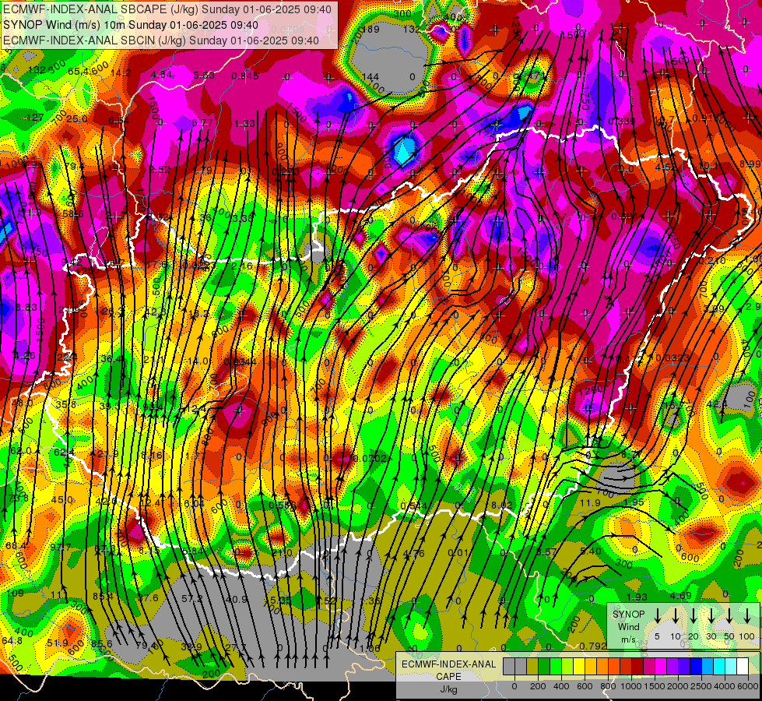Viewport: 762px width, 701px height.
Task: Click the 1.06 value on the map
Action: 370,649
